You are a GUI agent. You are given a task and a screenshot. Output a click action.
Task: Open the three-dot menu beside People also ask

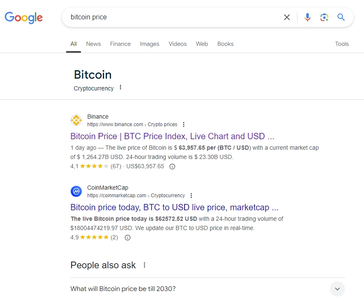(144, 265)
